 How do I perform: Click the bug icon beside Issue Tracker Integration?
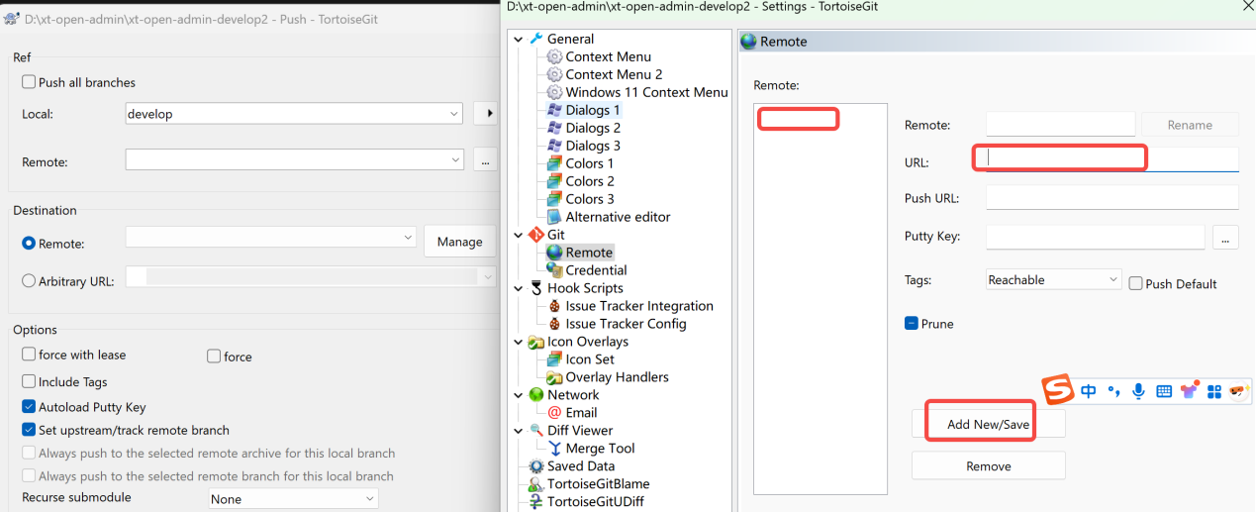[554, 306]
